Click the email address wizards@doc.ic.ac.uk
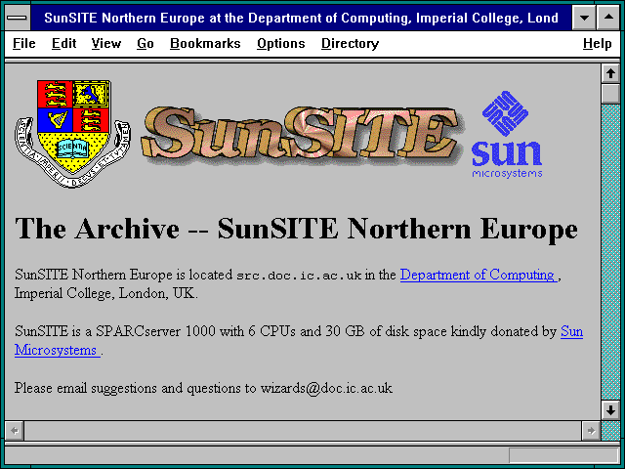Screen dimensions: 625x469 [x=326, y=388]
